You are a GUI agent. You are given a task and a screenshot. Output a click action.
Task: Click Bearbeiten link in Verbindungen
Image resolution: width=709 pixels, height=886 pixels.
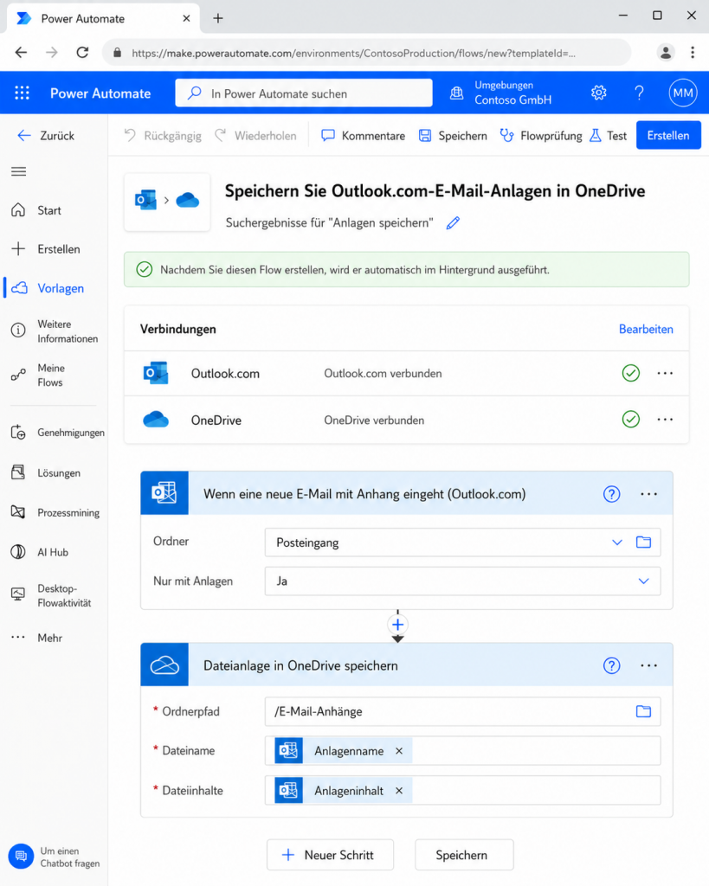(646, 329)
